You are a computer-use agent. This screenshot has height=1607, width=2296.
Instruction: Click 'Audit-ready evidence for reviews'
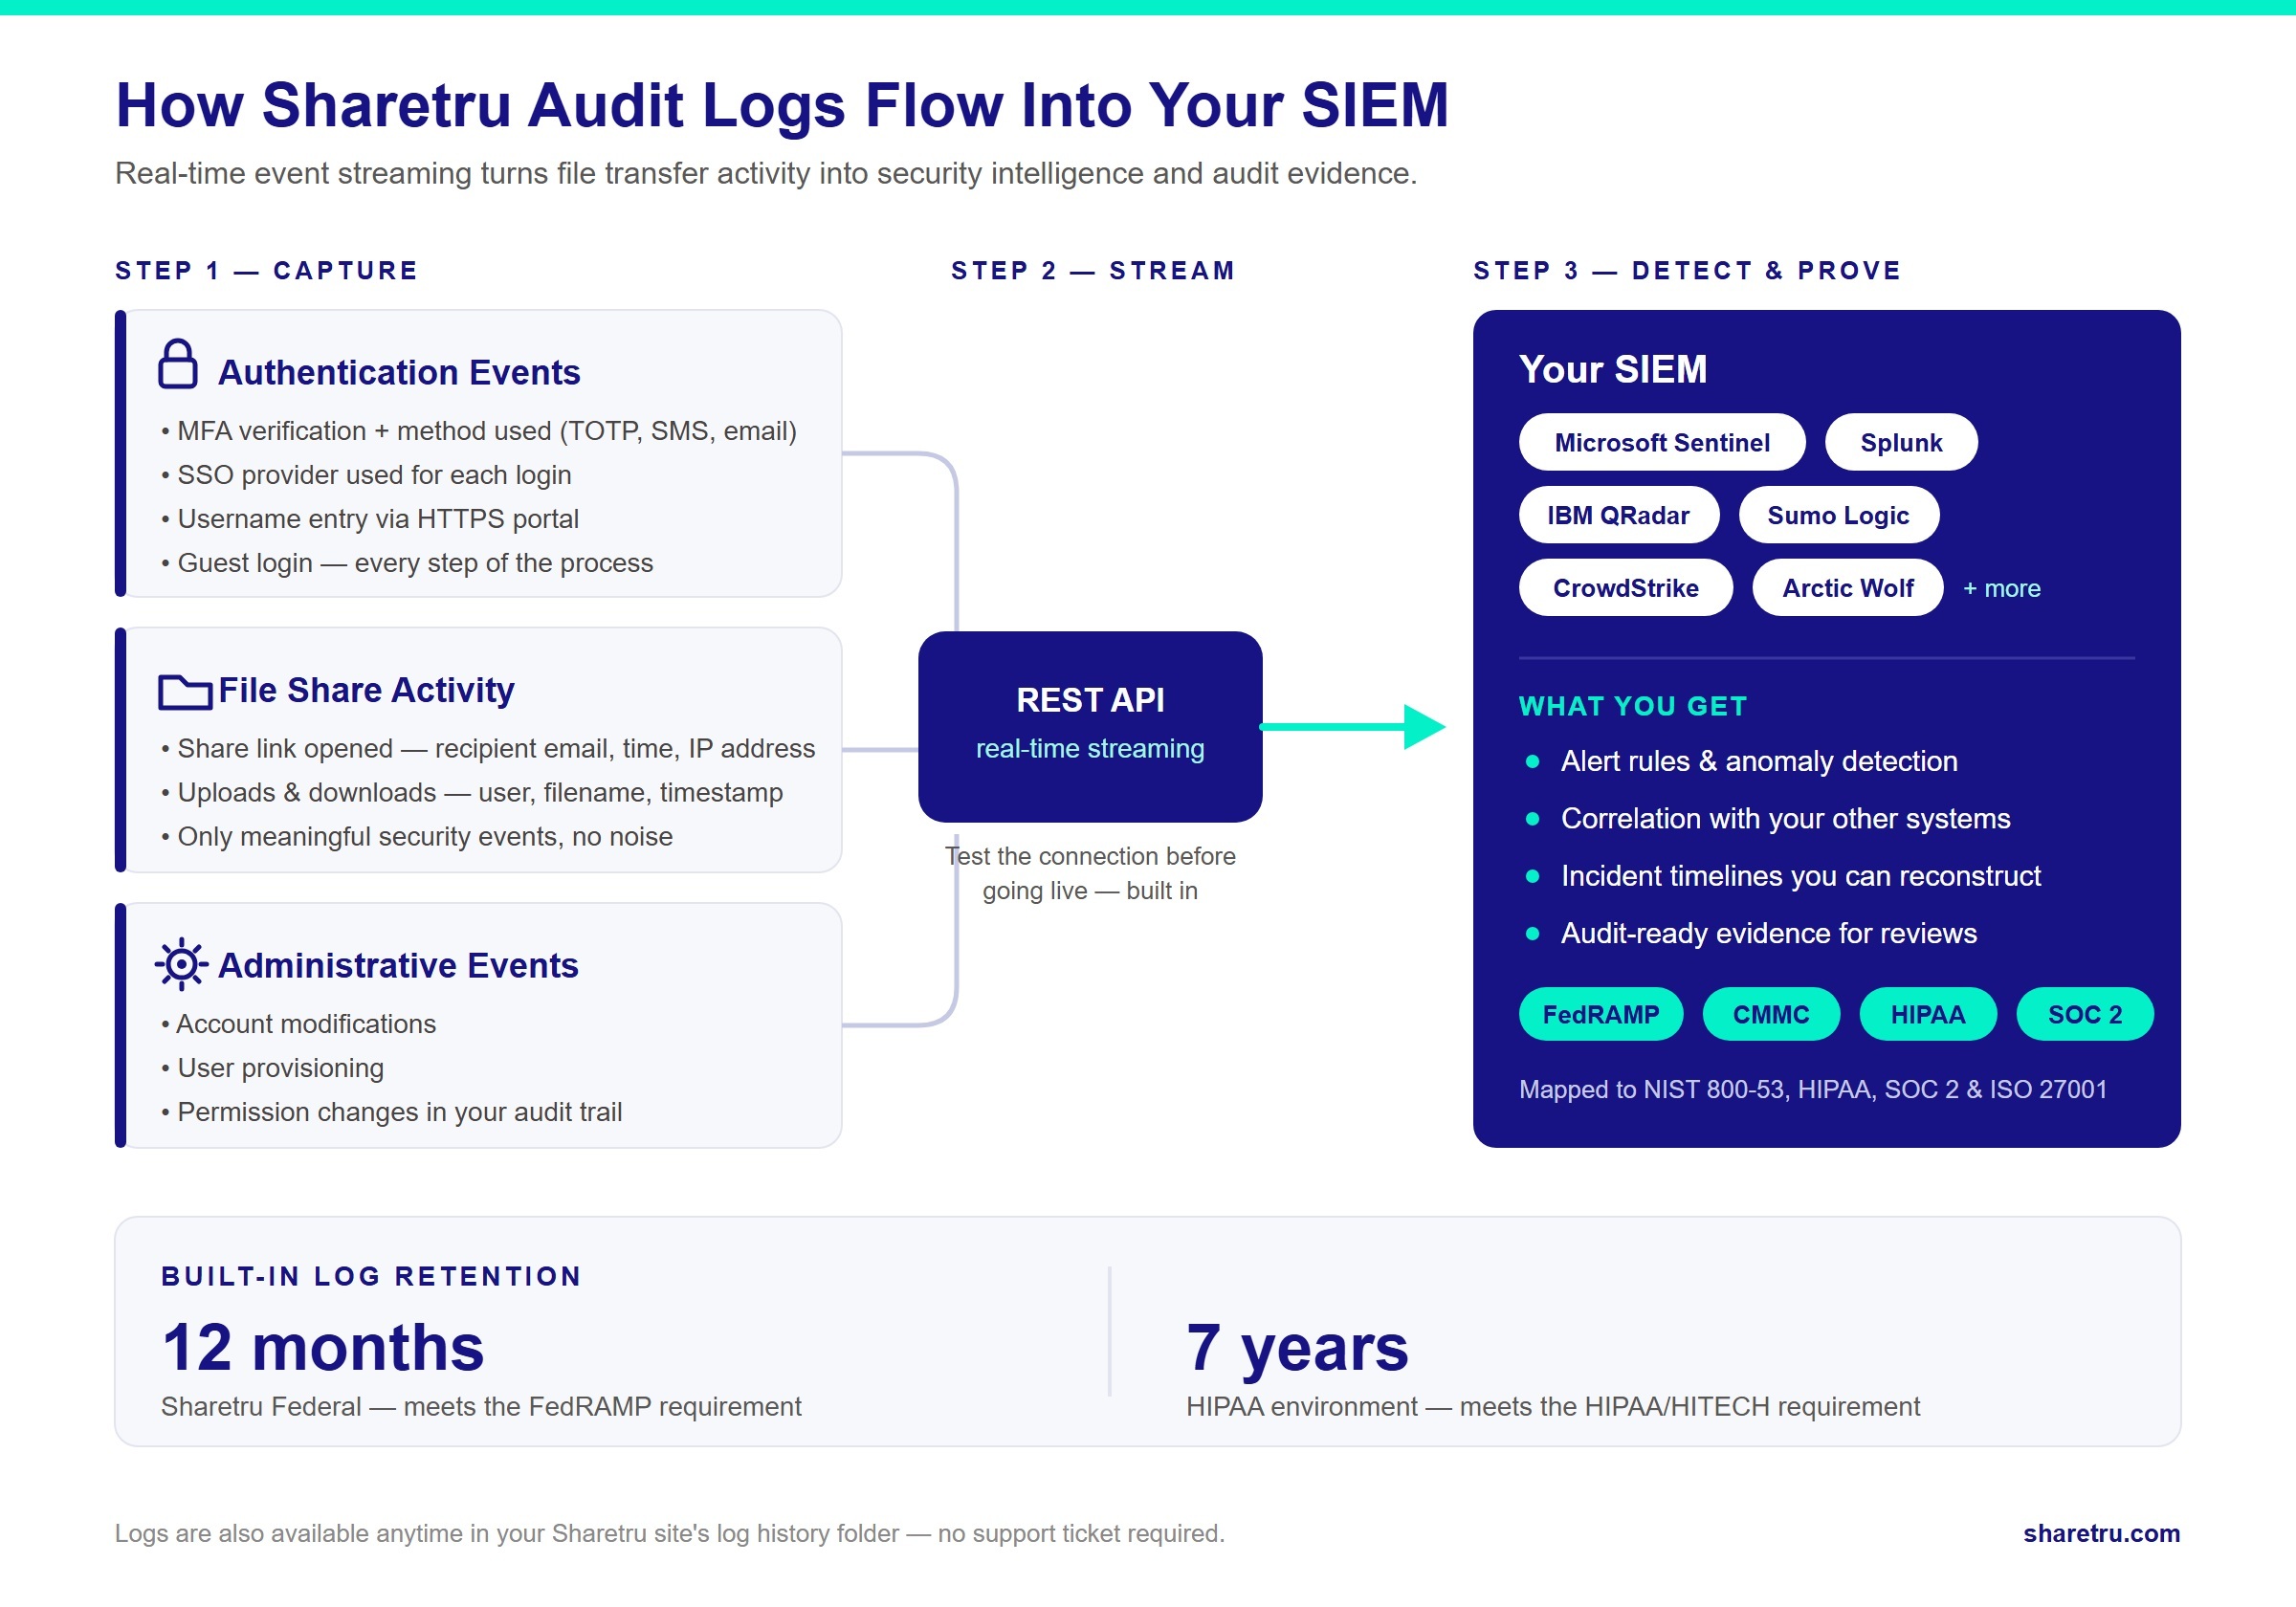(x=1769, y=933)
